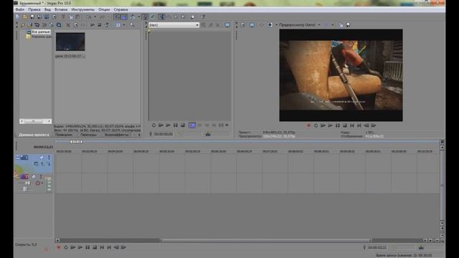Viewport: 459px width, 258px height.
Task: Toggle Auto Preview in Project Media toolbar
Action: (x=107, y=25)
